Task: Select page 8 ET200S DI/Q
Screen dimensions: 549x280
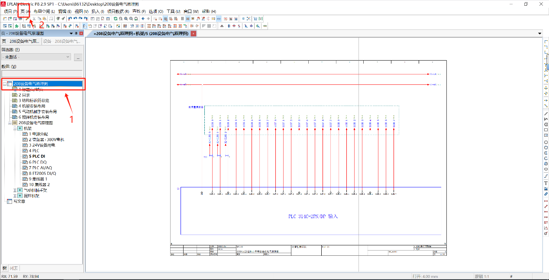Action: pyautogui.click(x=42, y=174)
